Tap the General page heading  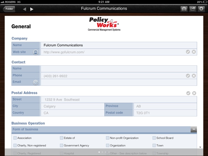coord(21,26)
